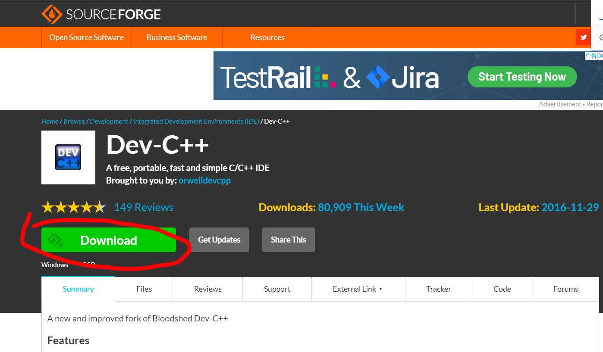This screenshot has height=352, width=603.
Task: Switch to the Support tab
Action: click(x=277, y=289)
